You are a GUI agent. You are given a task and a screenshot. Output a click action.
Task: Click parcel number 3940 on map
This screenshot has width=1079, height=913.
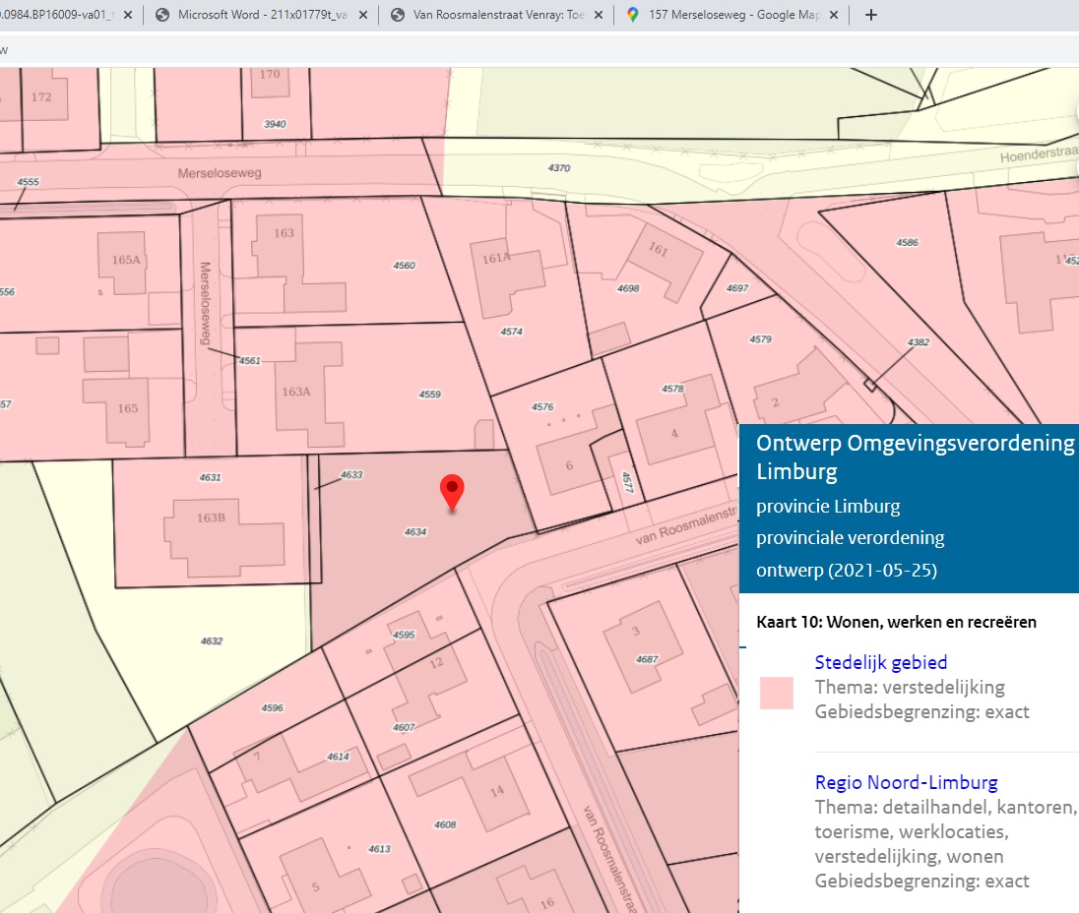(275, 124)
